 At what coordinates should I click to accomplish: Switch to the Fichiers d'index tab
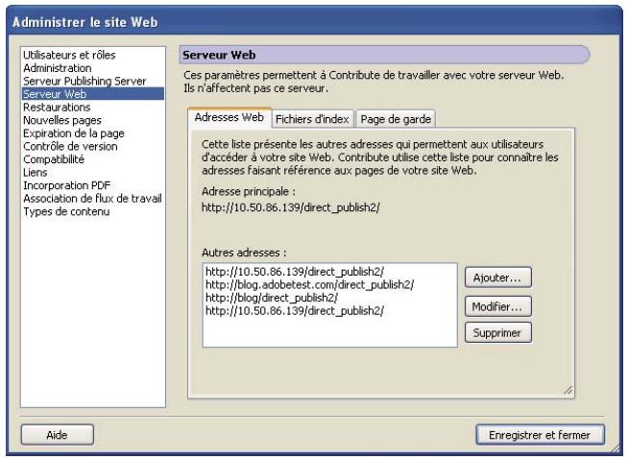[312, 119]
